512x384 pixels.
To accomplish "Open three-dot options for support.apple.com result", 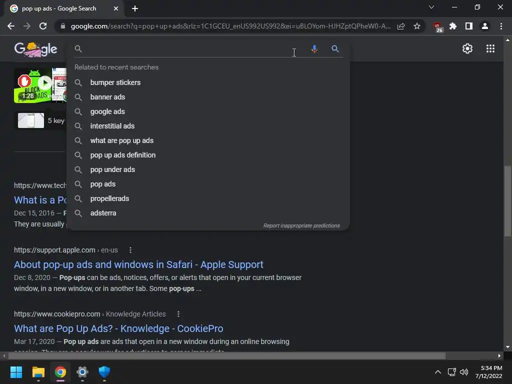I will coord(130,250).
